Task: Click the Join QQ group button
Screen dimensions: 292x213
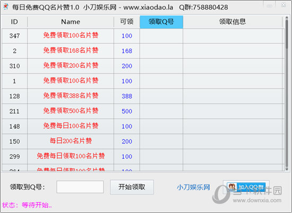Action: click(x=246, y=187)
